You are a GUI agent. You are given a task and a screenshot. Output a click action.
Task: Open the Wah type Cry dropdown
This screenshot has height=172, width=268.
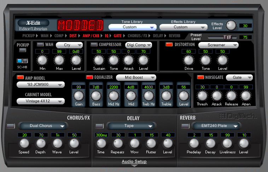(69, 45)
